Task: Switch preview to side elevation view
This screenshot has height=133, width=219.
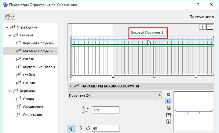Action: (x=169, y=101)
